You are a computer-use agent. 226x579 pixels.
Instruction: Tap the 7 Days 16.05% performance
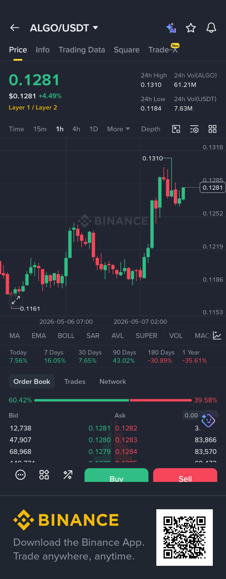pyautogui.click(x=55, y=357)
